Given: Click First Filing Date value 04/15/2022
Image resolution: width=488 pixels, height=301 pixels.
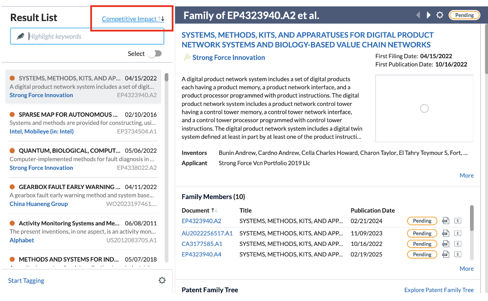Looking at the screenshot, I should click(436, 56).
